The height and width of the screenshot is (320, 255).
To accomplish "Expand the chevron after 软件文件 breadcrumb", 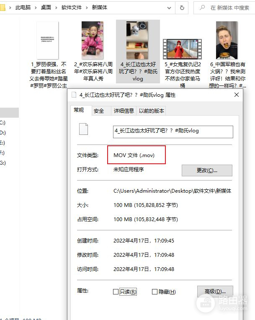I will point(87,8).
